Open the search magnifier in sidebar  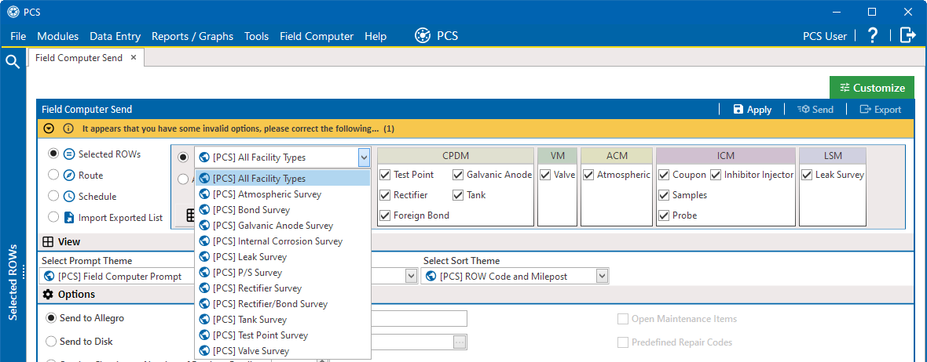[x=13, y=61]
